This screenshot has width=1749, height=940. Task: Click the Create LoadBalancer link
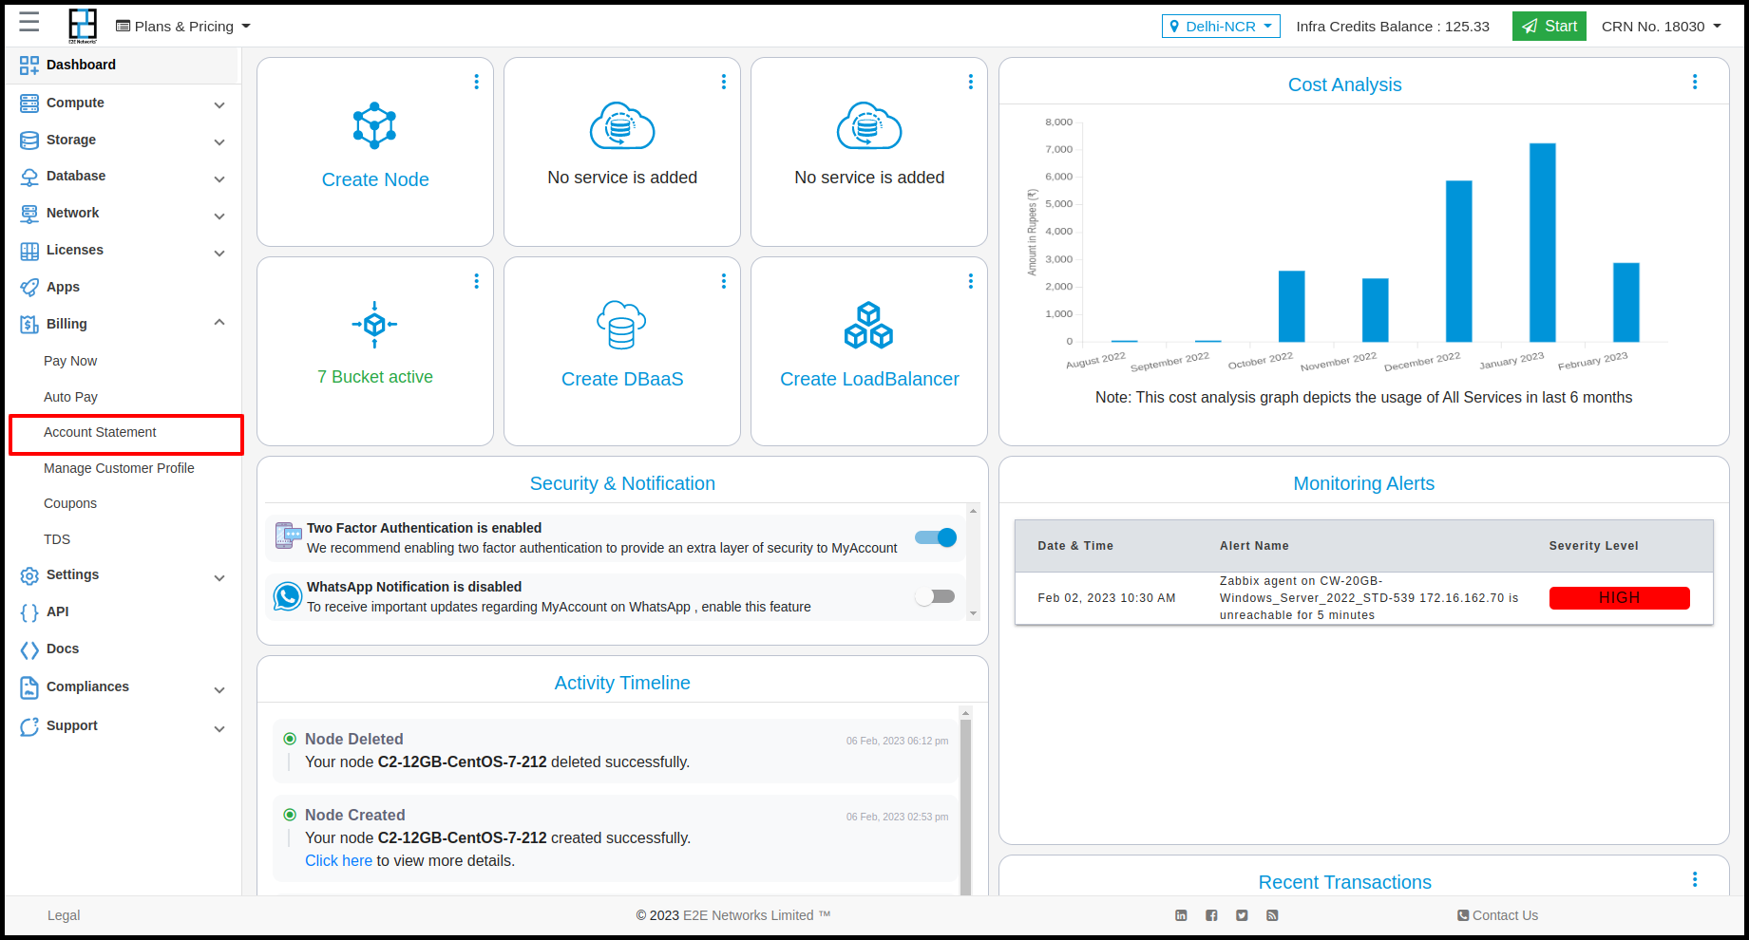coord(869,379)
